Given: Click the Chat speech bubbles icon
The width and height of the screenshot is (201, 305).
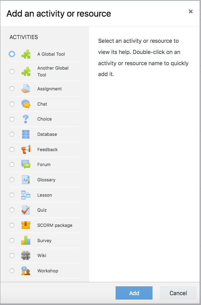Looking at the screenshot, I should click(x=26, y=104).
